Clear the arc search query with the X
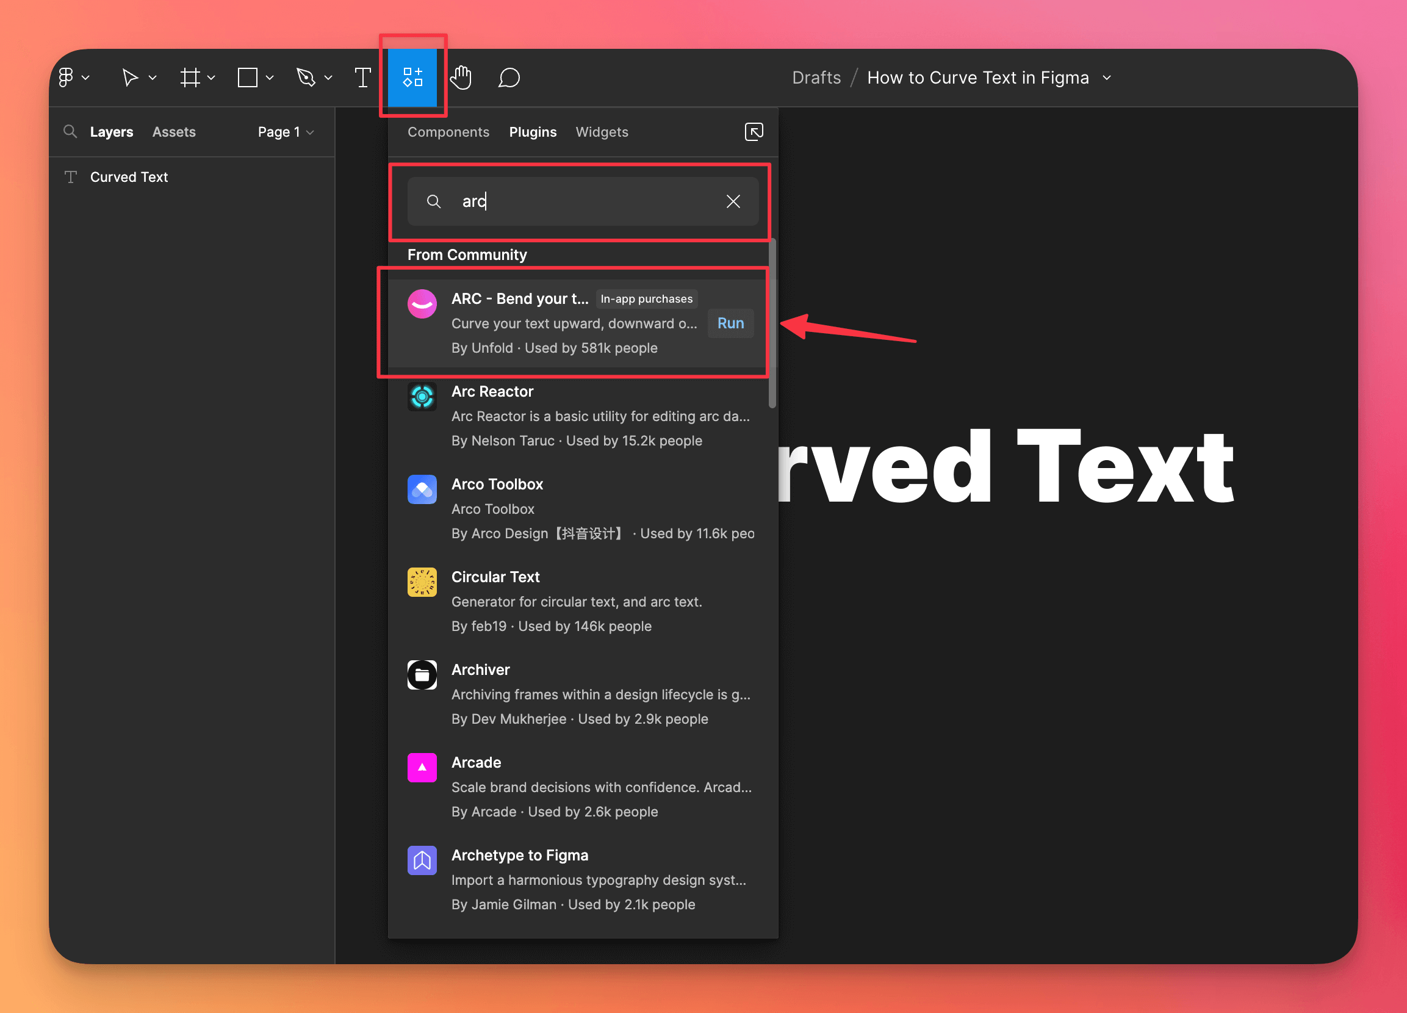Viewport: 1407px width, 1013px height. pos(733,201)
